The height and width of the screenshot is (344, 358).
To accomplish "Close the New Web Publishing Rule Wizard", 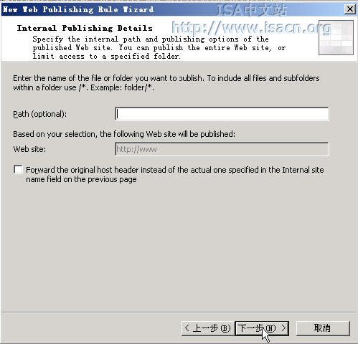I will coord(350,9).
